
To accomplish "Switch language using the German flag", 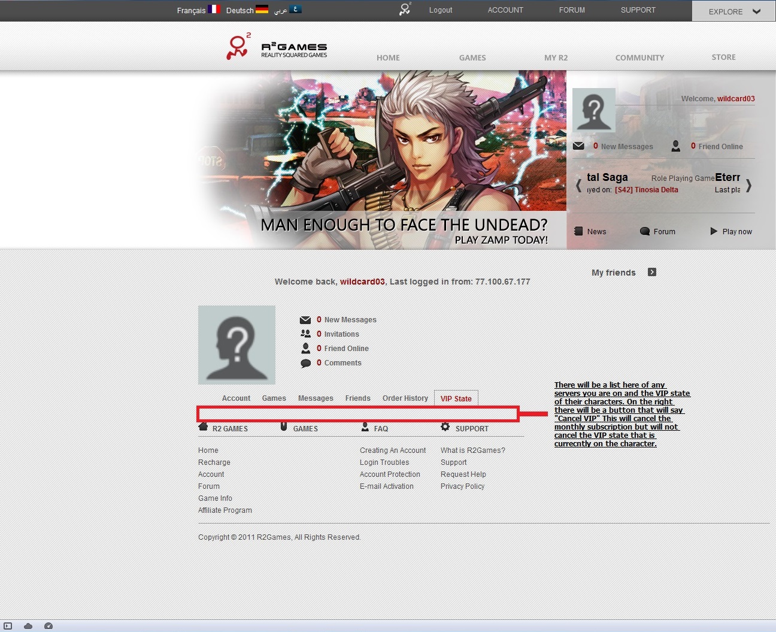I will point(262,9).
